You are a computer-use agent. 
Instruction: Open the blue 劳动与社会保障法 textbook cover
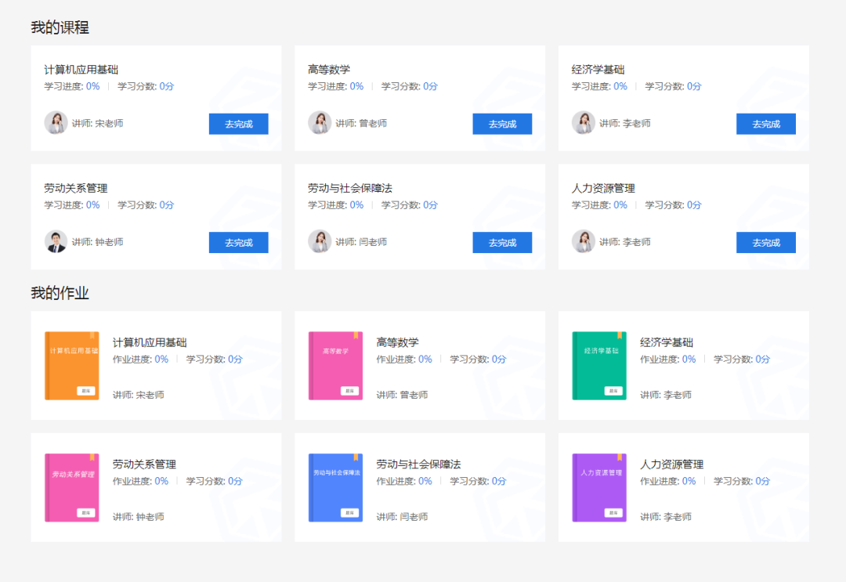335,487
